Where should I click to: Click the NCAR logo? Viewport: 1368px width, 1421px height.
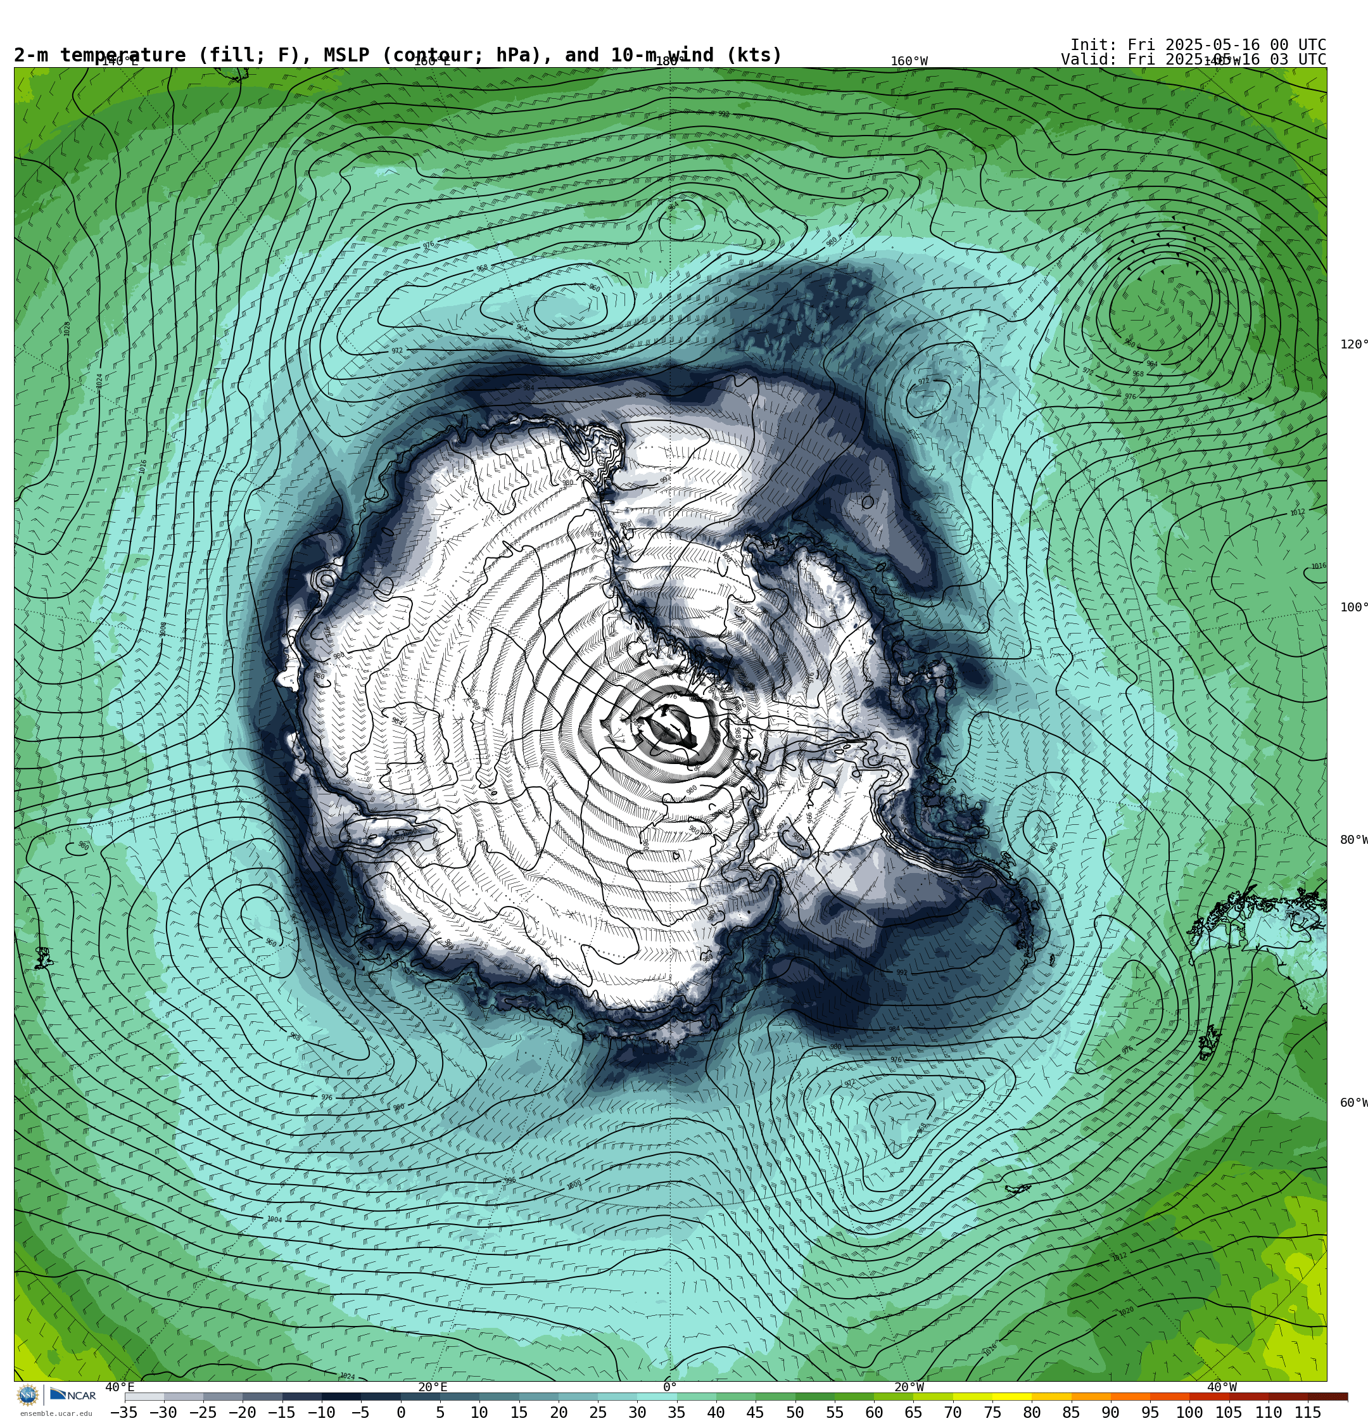click(x=72, y=1394)
